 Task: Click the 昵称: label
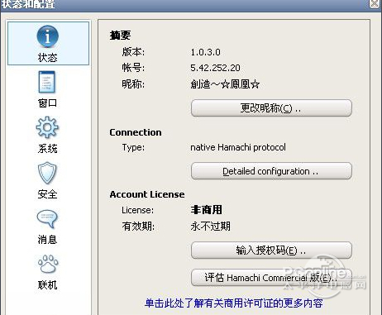tap(133, 84)
